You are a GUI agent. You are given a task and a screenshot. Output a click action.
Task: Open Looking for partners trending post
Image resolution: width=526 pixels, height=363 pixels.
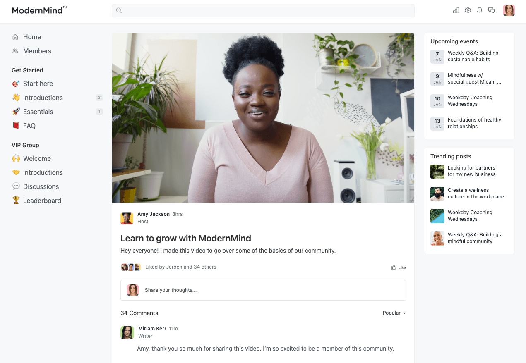pyautogui.click(x=471, y=171)
